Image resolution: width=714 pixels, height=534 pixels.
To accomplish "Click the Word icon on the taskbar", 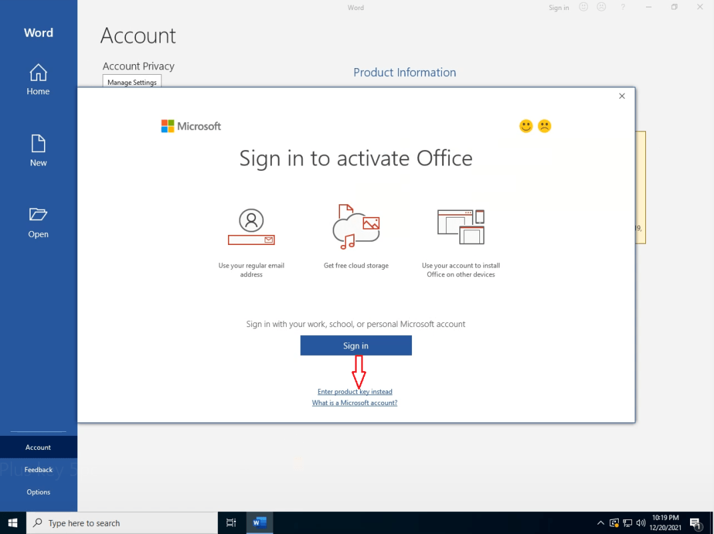I will point(259,523).
